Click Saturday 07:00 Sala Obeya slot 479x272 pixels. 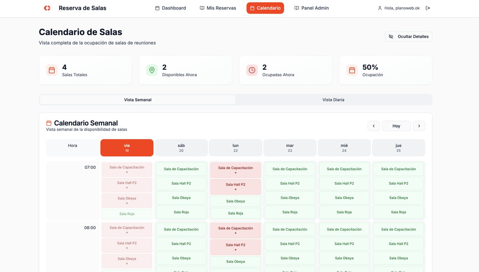(181, 198)
